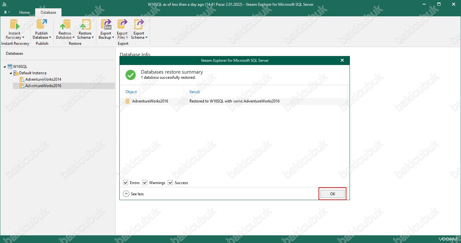This screenshot has height=243, width=461.
Task: Open the Instant Recovery dropdown arrow
Action: tap(23, 38)
